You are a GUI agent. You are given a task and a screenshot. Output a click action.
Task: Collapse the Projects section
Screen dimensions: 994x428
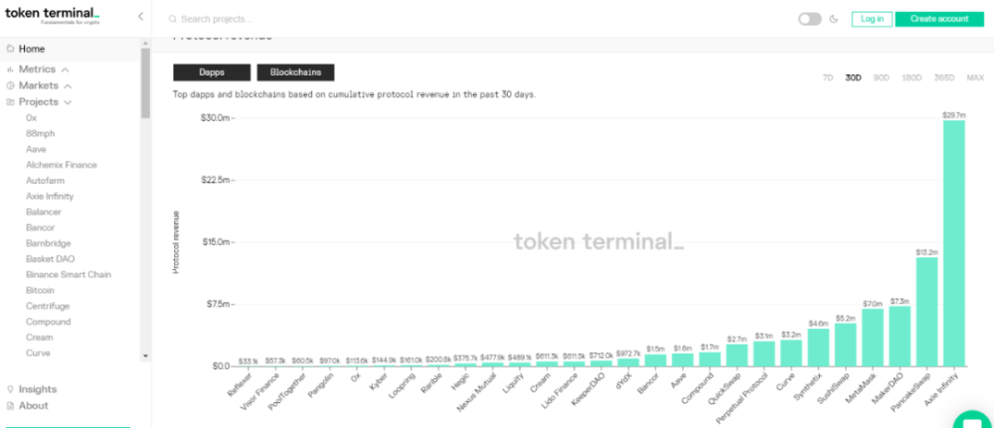pos(68,101)
